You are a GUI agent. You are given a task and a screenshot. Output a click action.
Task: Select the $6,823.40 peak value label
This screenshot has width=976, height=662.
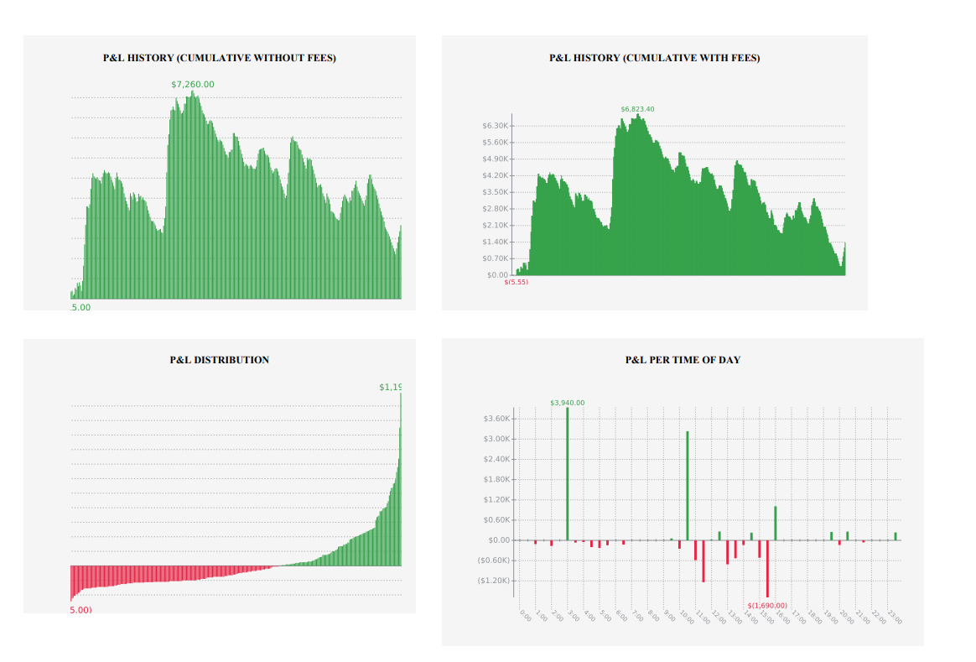point(637,109)
